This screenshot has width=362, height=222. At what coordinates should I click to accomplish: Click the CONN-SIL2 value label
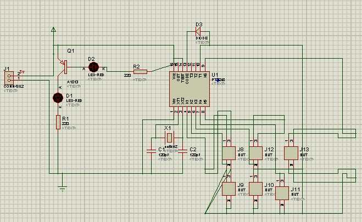click(x=14, y=87)
